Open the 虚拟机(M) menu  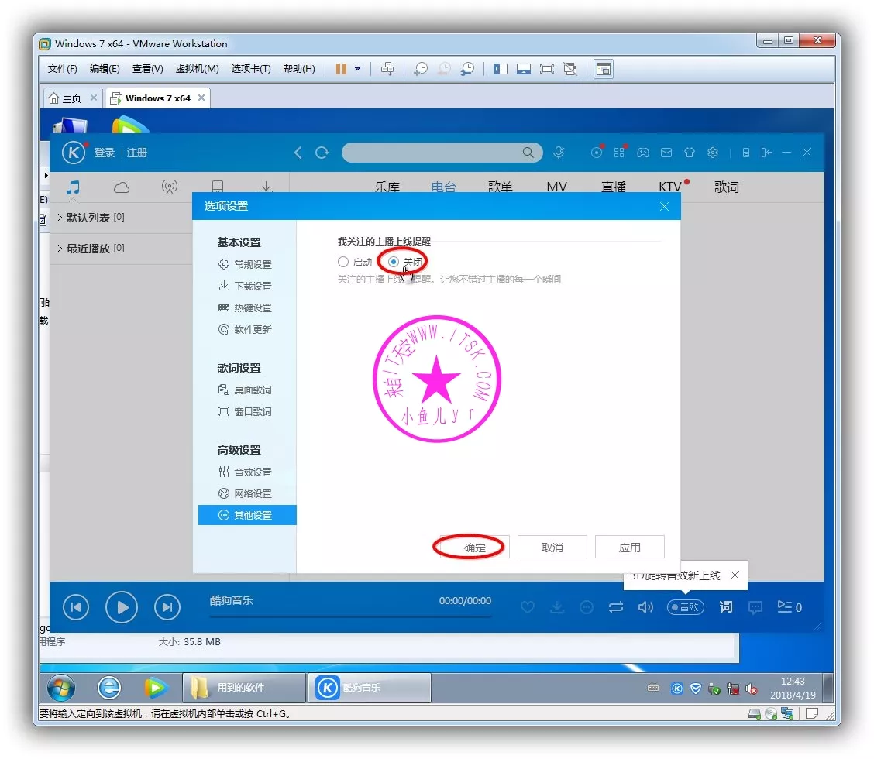(197, 69)
